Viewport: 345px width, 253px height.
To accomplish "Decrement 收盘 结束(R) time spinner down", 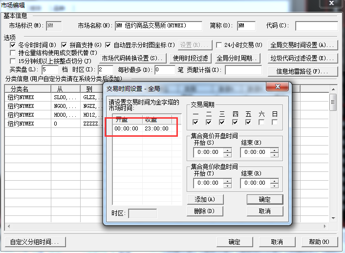I will (274, 186).
